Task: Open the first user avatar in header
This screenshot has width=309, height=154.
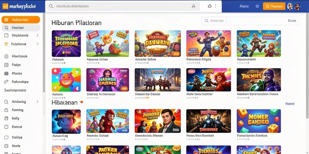Action: pyautogui.click(x=290, y=6)
